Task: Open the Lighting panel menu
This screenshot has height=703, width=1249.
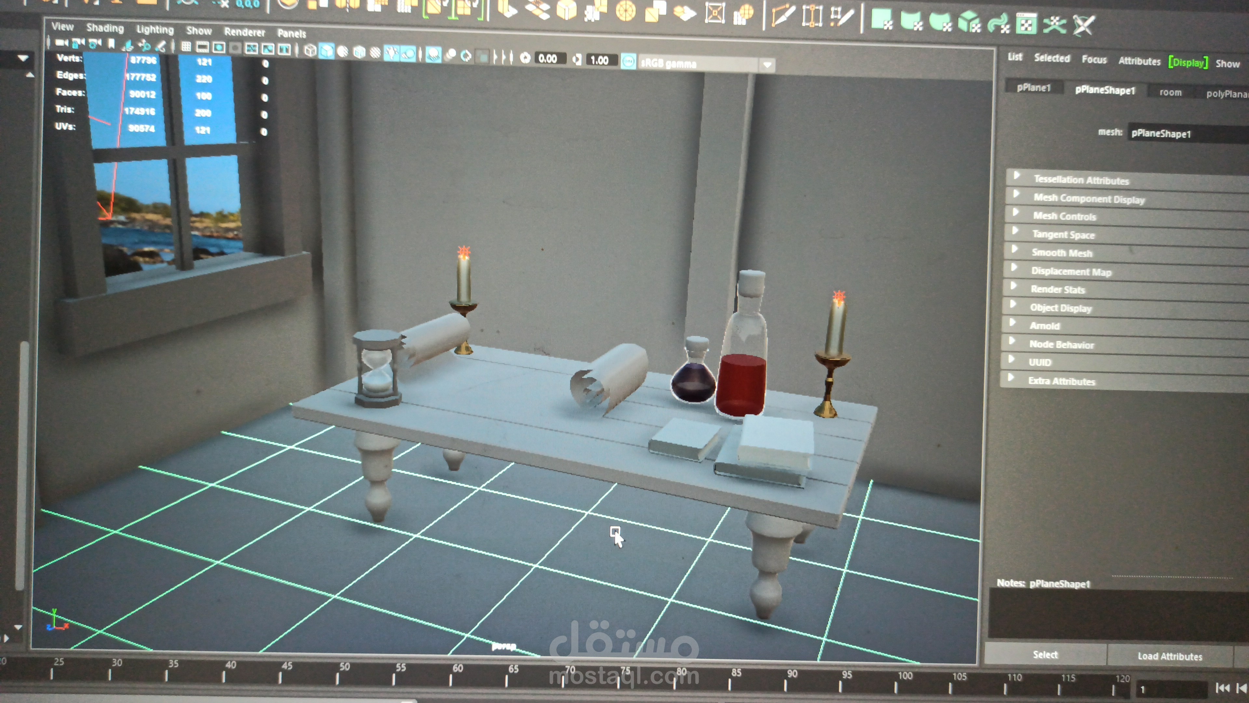Action: pyautogui.click(x=155, y=30)
